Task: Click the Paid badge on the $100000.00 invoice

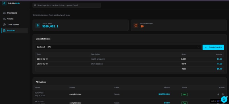Action: point(184,94)
